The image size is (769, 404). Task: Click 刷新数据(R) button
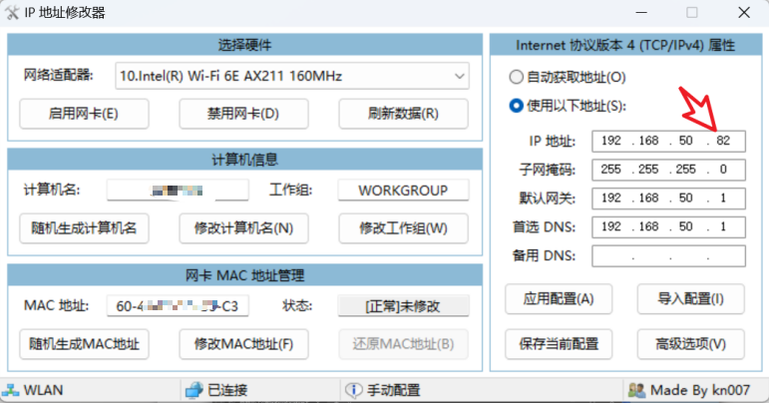(x=403, y=114)
